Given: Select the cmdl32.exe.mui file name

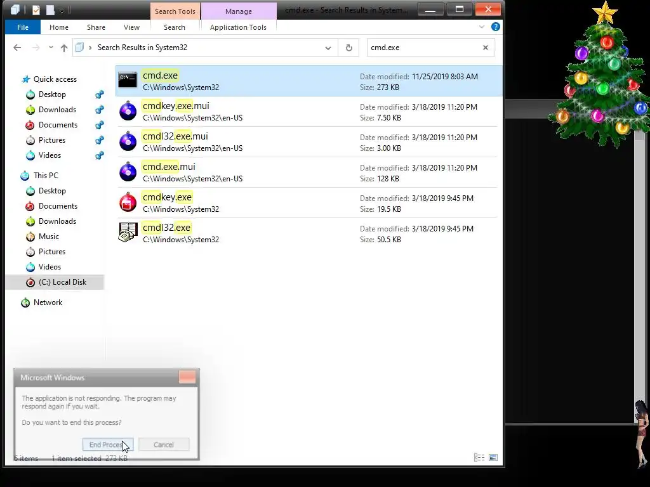Looking at the screenshot, I should tap(175, 136).
